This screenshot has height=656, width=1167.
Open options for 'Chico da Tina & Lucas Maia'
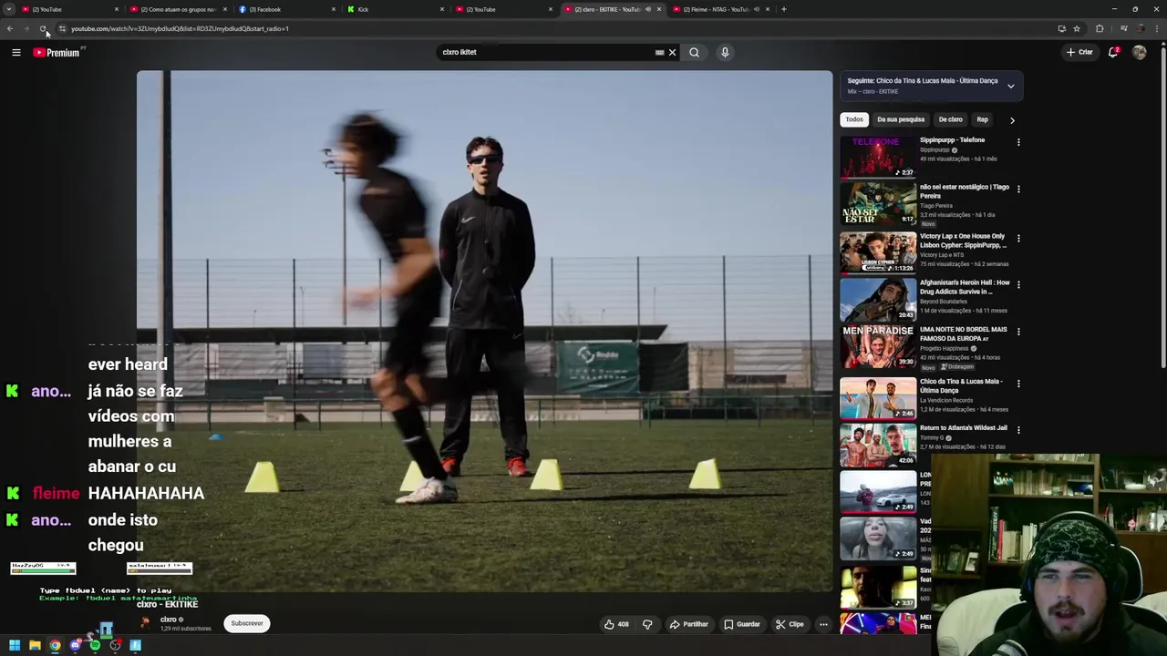tap(1018, 384)
